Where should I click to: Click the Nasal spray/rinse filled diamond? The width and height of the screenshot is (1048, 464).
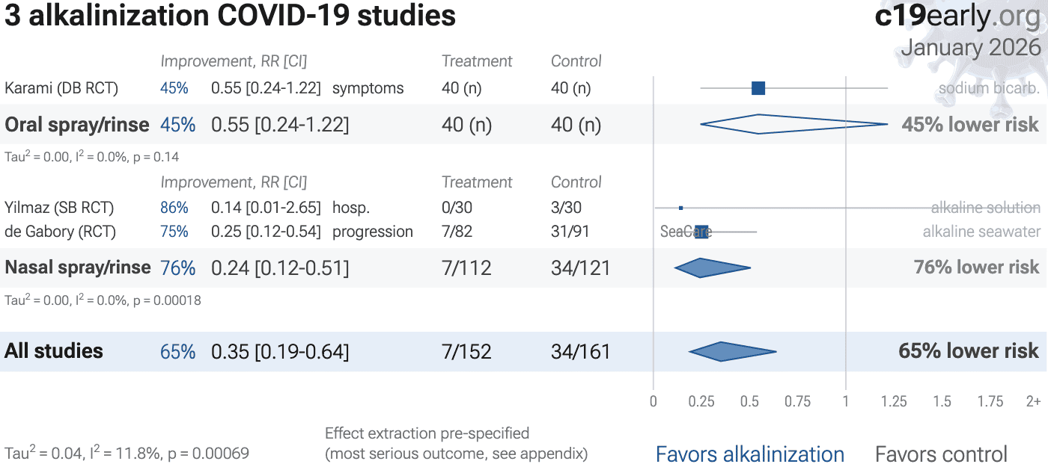pos(701,267)
